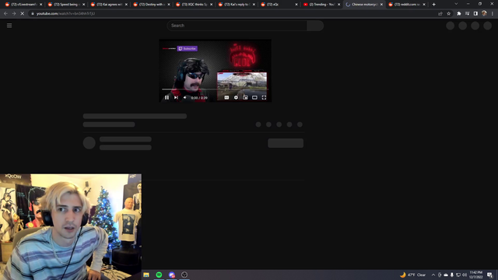
Task: Enter fullscreen on the video
Action: tap(264, 97)
